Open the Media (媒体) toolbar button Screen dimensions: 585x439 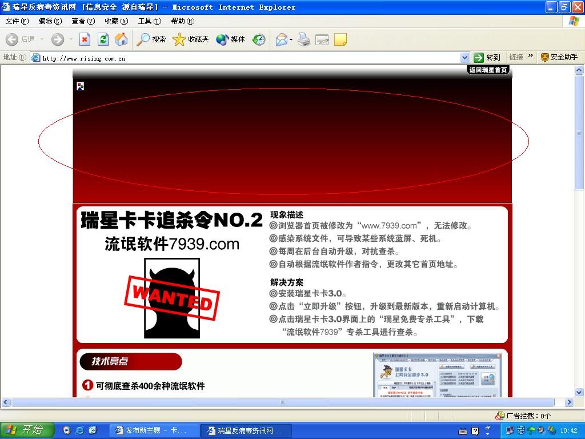tap(231, 39)
